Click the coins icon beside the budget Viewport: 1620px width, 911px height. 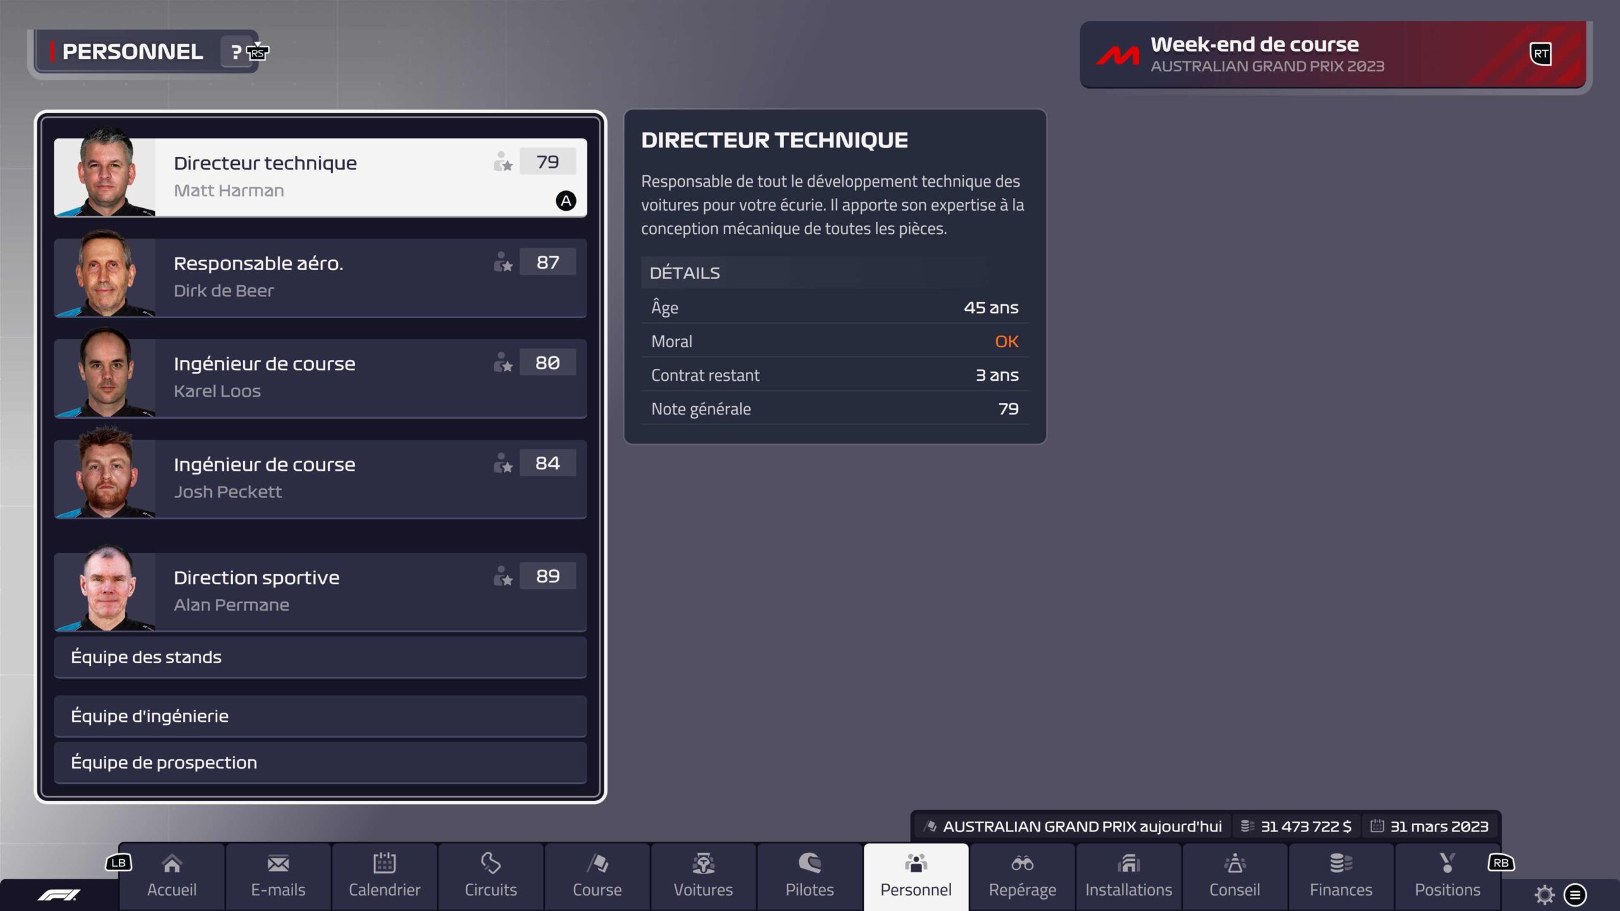tap(1247, 826)
